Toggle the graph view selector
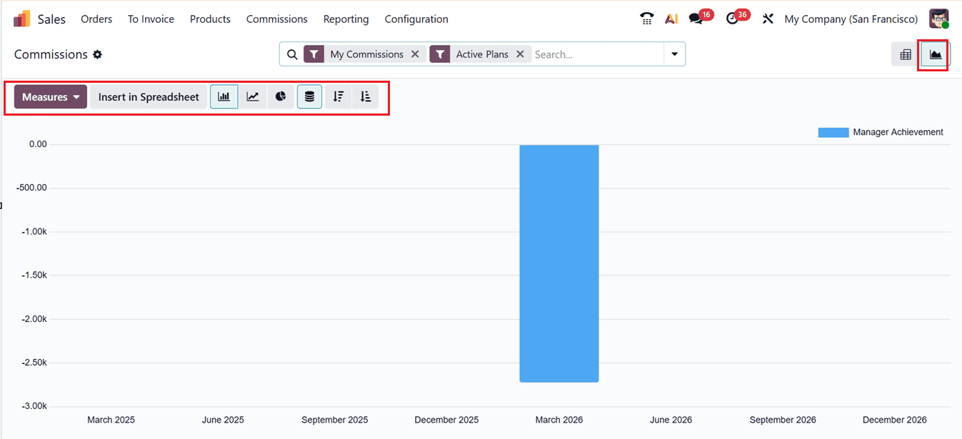The width and height of the screenshot is (962, 439). point(933,54)
